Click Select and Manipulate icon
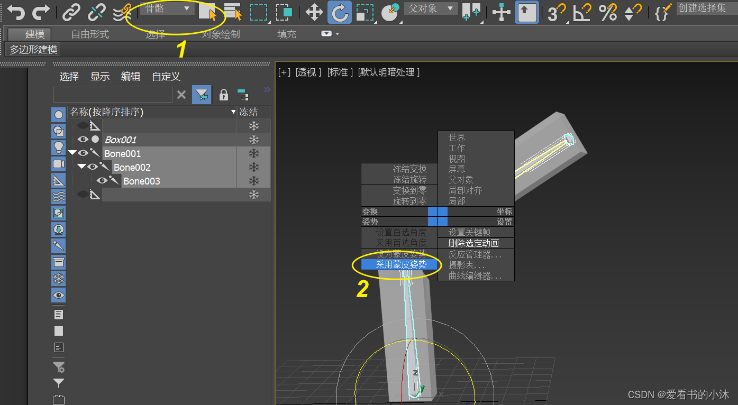Viewport: 738px width, 405px height. pos(502,12)
